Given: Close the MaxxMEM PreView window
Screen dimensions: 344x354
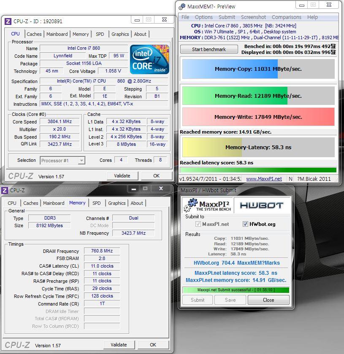Looking at the screenshot, I should coord(329,5).
